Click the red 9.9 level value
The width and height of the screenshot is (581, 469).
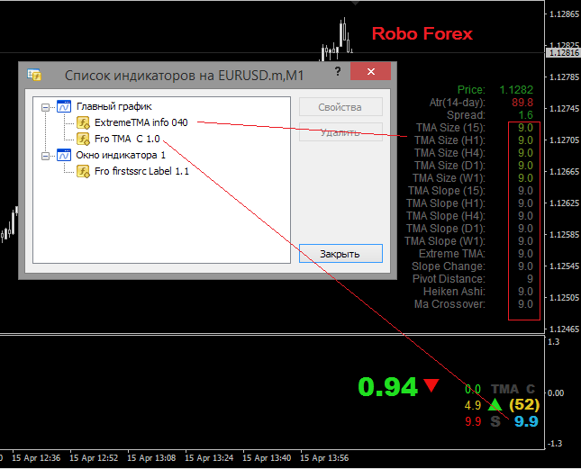(x=473, y=421)
